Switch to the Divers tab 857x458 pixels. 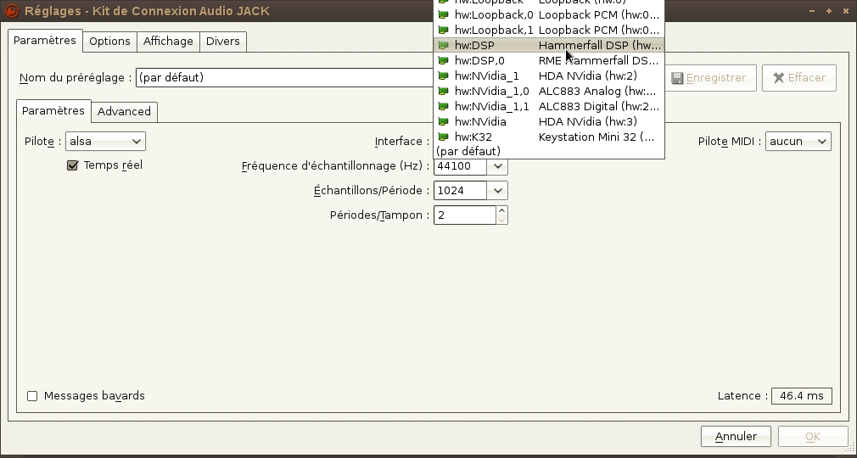[x=223, y=42]
